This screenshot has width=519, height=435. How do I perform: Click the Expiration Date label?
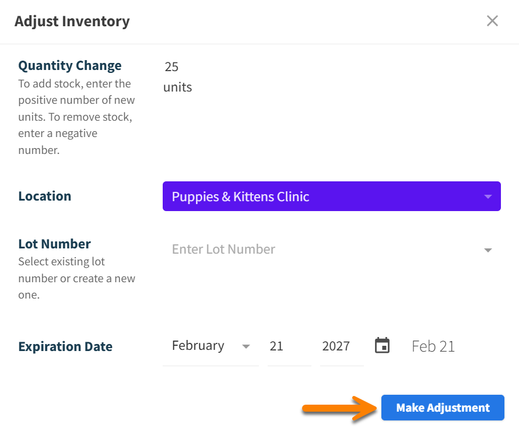65,346
